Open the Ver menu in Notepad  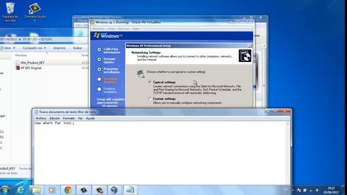80,118
